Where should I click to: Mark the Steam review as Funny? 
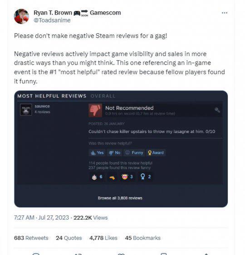(134, 153)
